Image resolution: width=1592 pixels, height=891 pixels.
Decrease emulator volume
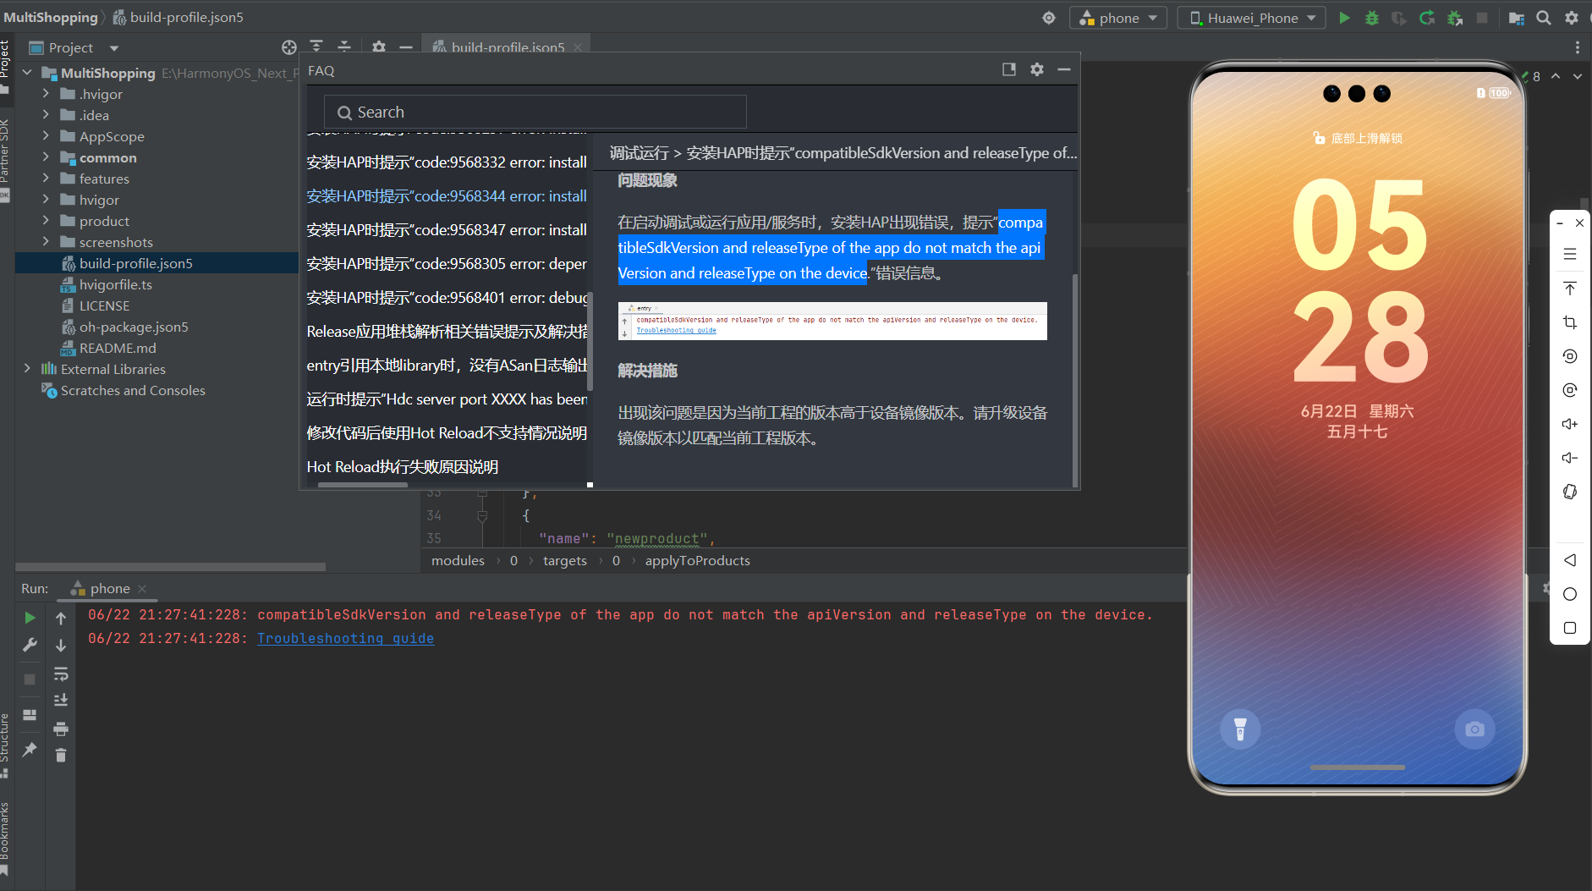click(x=1570, y=458)
